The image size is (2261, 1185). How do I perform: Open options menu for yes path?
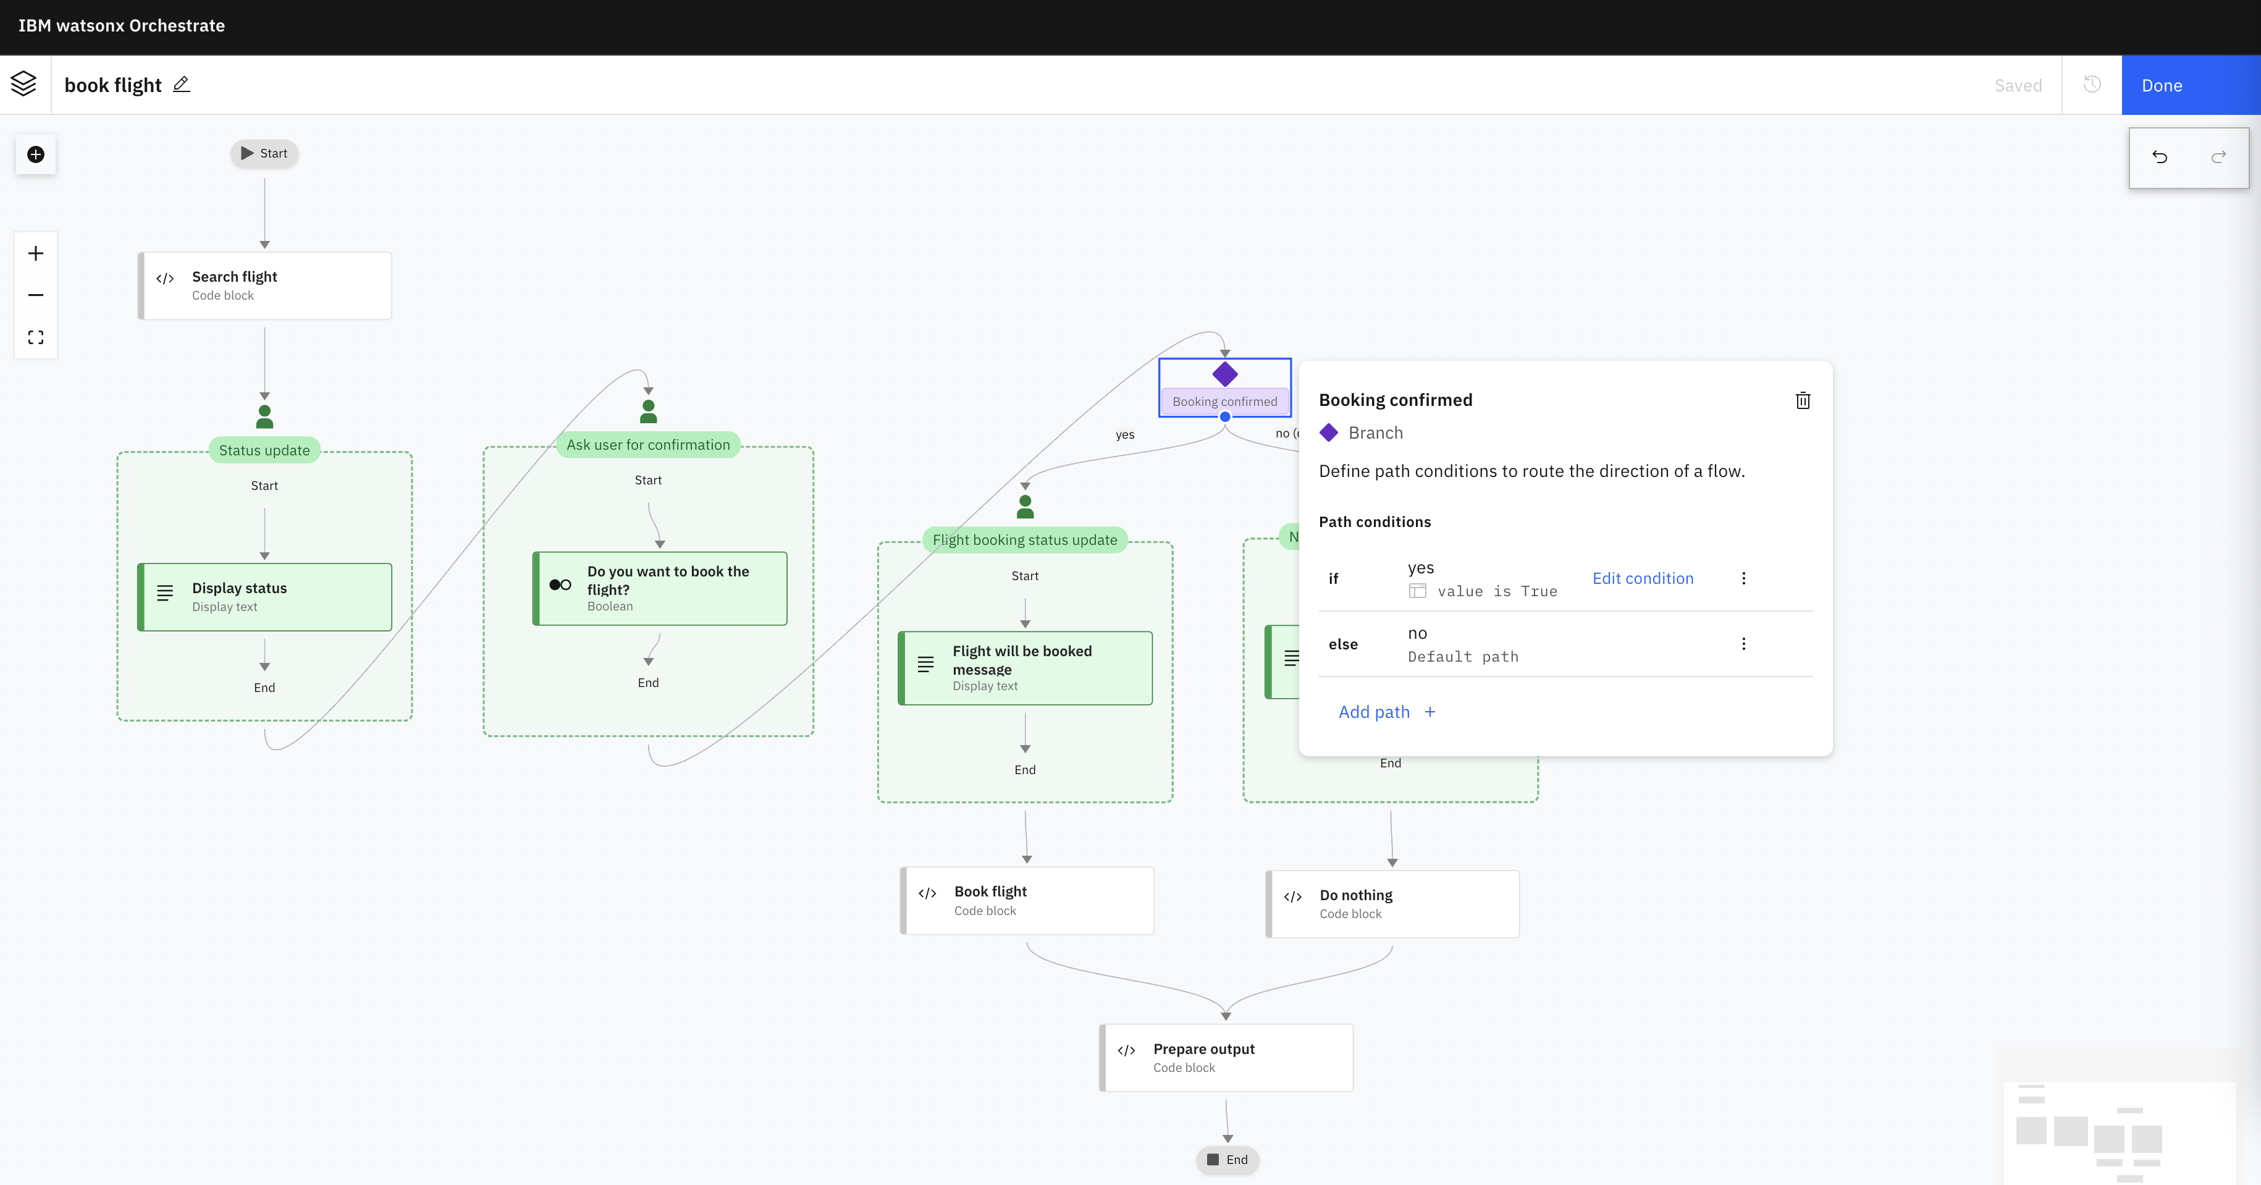pyautogui.click(x=1743, y=578)
